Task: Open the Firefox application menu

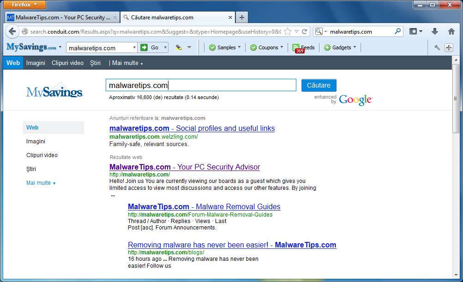Action: [x=24, y=5]
